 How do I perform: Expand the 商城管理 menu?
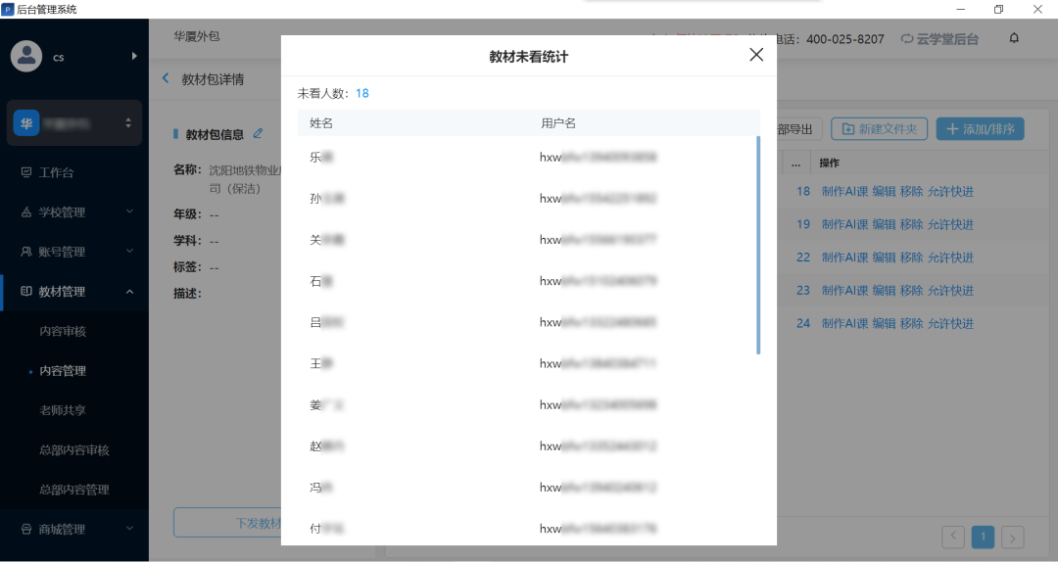[x=74, y=530]
